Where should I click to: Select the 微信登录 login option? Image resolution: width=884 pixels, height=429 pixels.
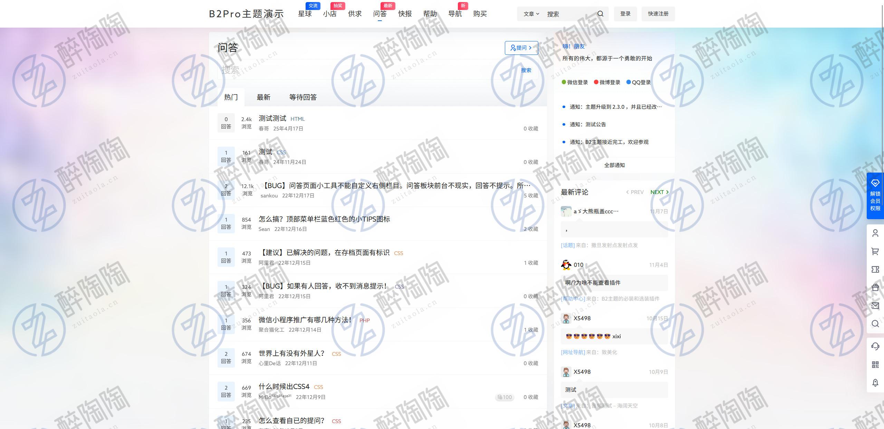tap(575, 82)
